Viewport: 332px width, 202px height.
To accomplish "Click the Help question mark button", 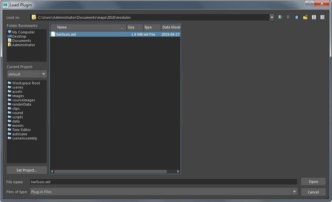I will [x=309, y=3].
